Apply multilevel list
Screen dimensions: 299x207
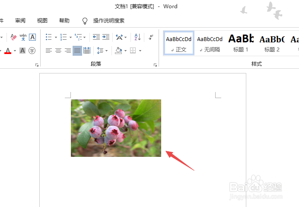(x=78, y=37)
